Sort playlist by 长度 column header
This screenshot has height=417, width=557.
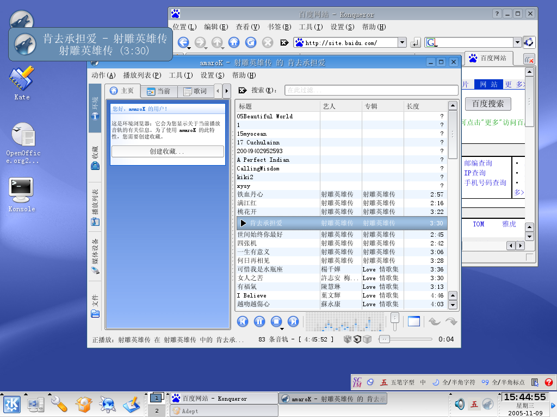425,106
